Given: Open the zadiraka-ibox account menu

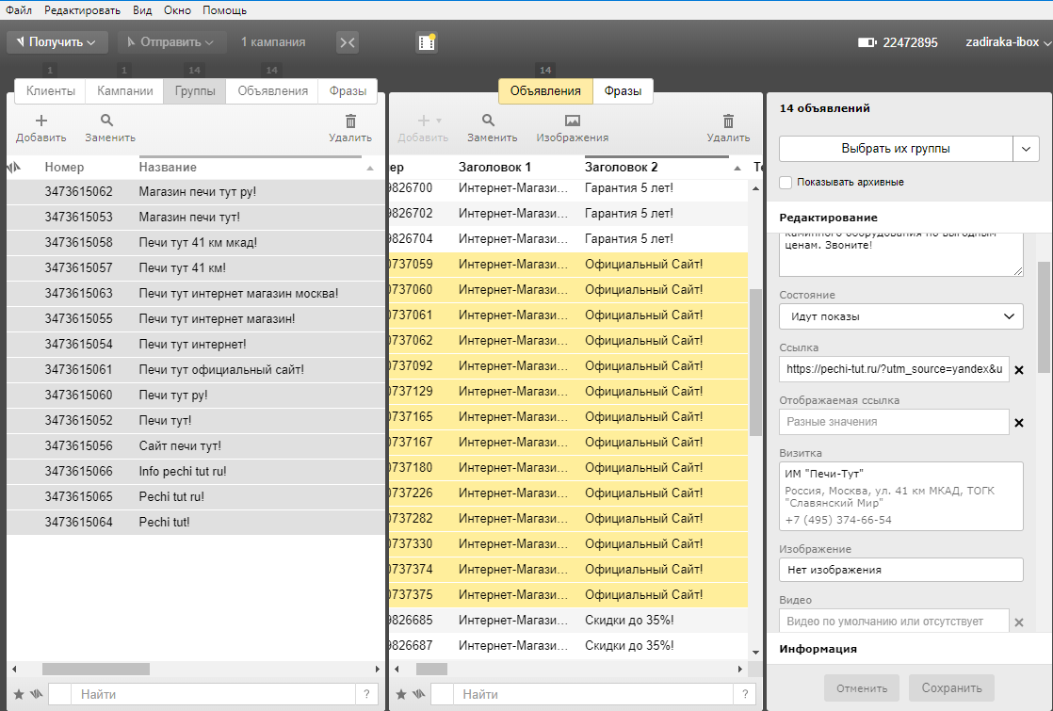Looking at the screenshot, I should click(x=1008, y=42).
